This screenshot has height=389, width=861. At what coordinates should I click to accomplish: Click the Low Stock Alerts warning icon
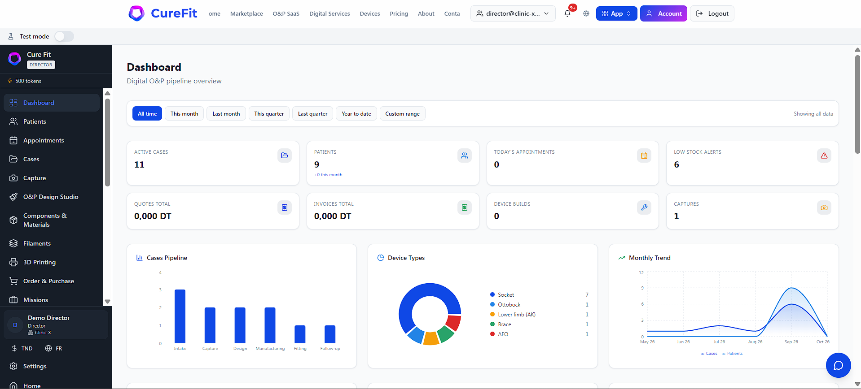coord(824,156)
